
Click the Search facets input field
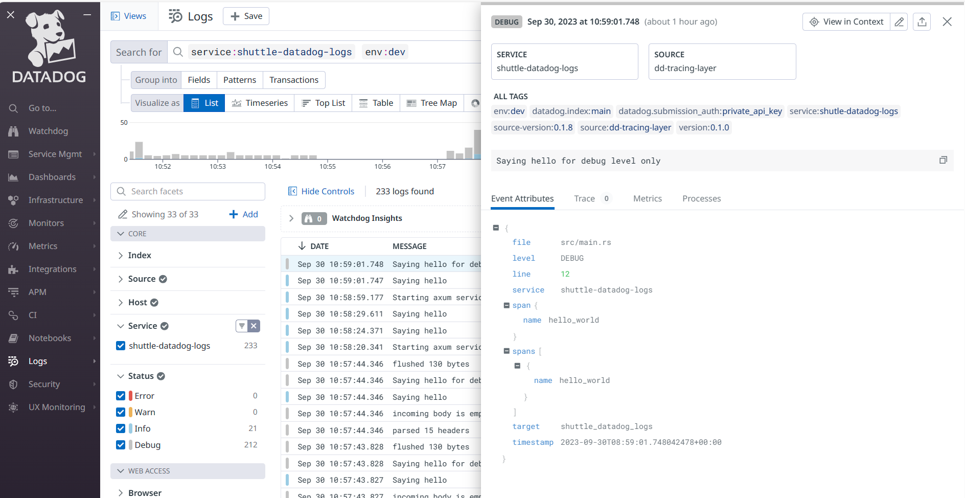click(188, 191)
